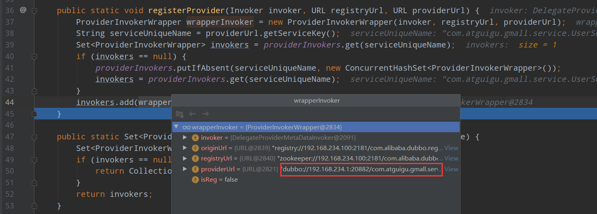Open the View link for providerUrl
This screenshot has width=597, height=214.
[x=451, y=169]
